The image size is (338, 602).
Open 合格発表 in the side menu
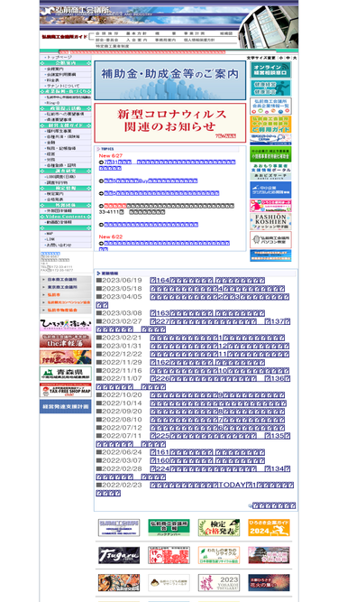(66, 199)
